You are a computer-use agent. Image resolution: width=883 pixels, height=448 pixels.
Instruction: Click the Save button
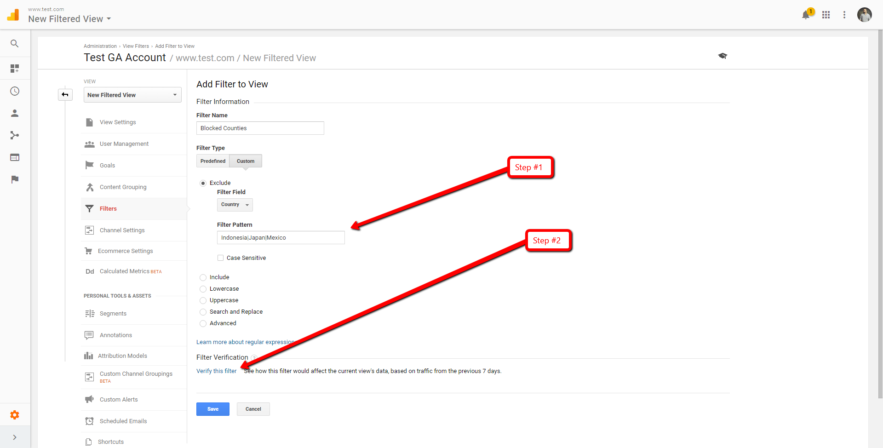click(213, 409)
